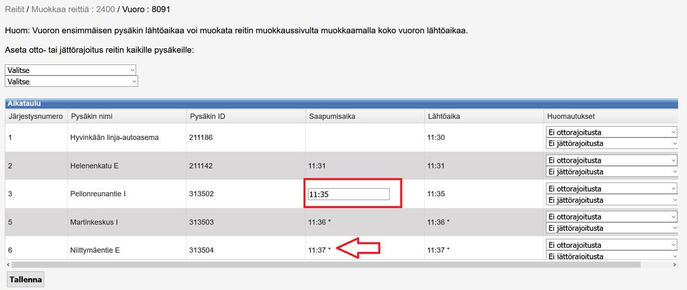
Task: Click arrival time 11:36 * for Martinkeskus I
Action: (x=319, y=222)
